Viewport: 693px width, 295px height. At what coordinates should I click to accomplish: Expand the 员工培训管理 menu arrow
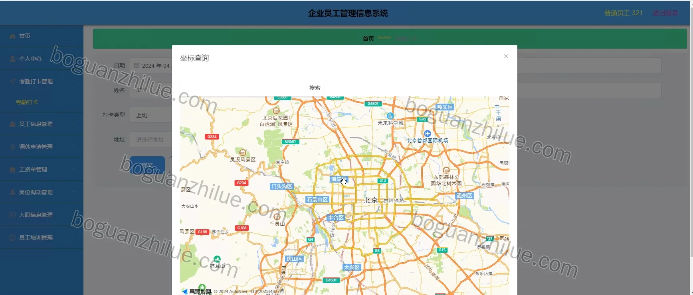[73, 238]
